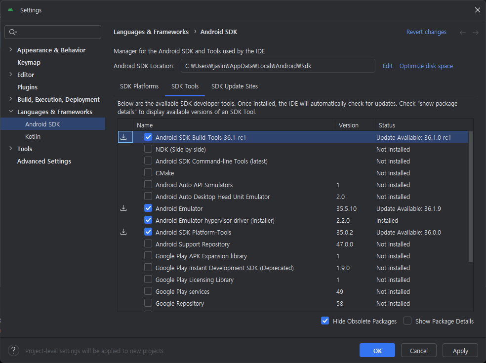The width and height of the screenshot is (486, 363).
Task: Click status 'Update Available: 36.0.0'
Action: coord(408,232)
